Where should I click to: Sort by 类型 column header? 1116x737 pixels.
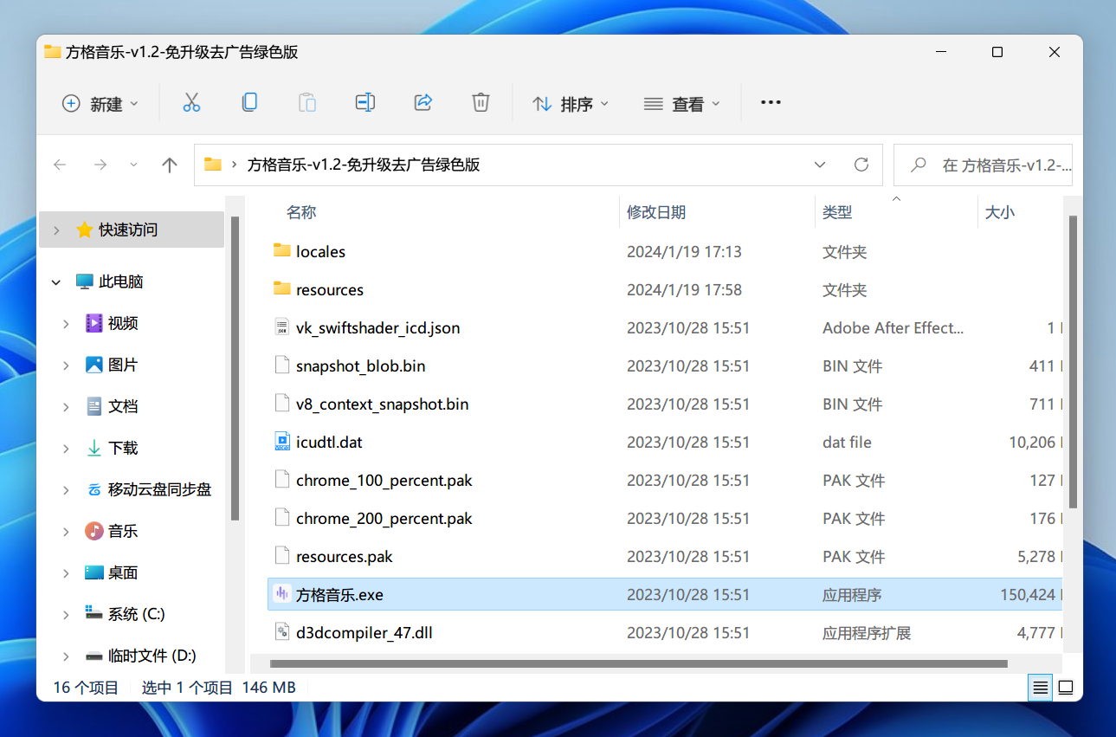[x=837, y=212]
